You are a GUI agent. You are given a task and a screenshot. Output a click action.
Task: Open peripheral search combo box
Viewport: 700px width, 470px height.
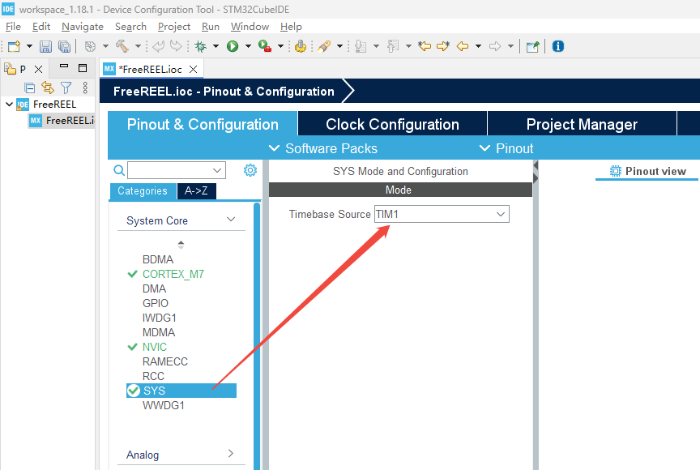(x=177, y=170)
